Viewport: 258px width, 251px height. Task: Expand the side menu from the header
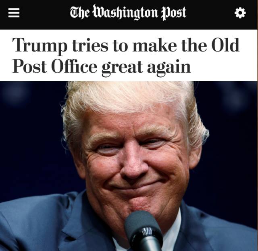click(14, 13)
